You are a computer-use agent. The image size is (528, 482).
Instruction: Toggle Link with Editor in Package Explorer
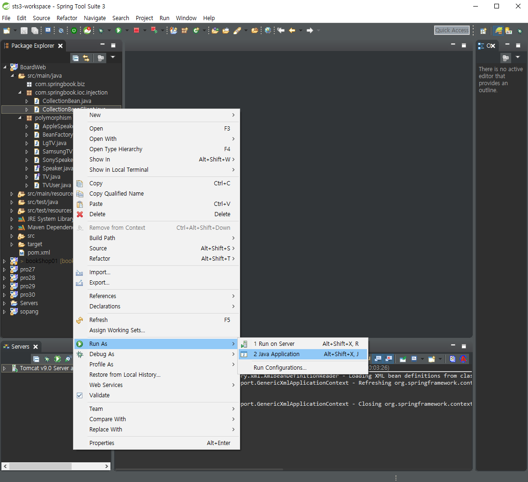click(x=86, y=58)
